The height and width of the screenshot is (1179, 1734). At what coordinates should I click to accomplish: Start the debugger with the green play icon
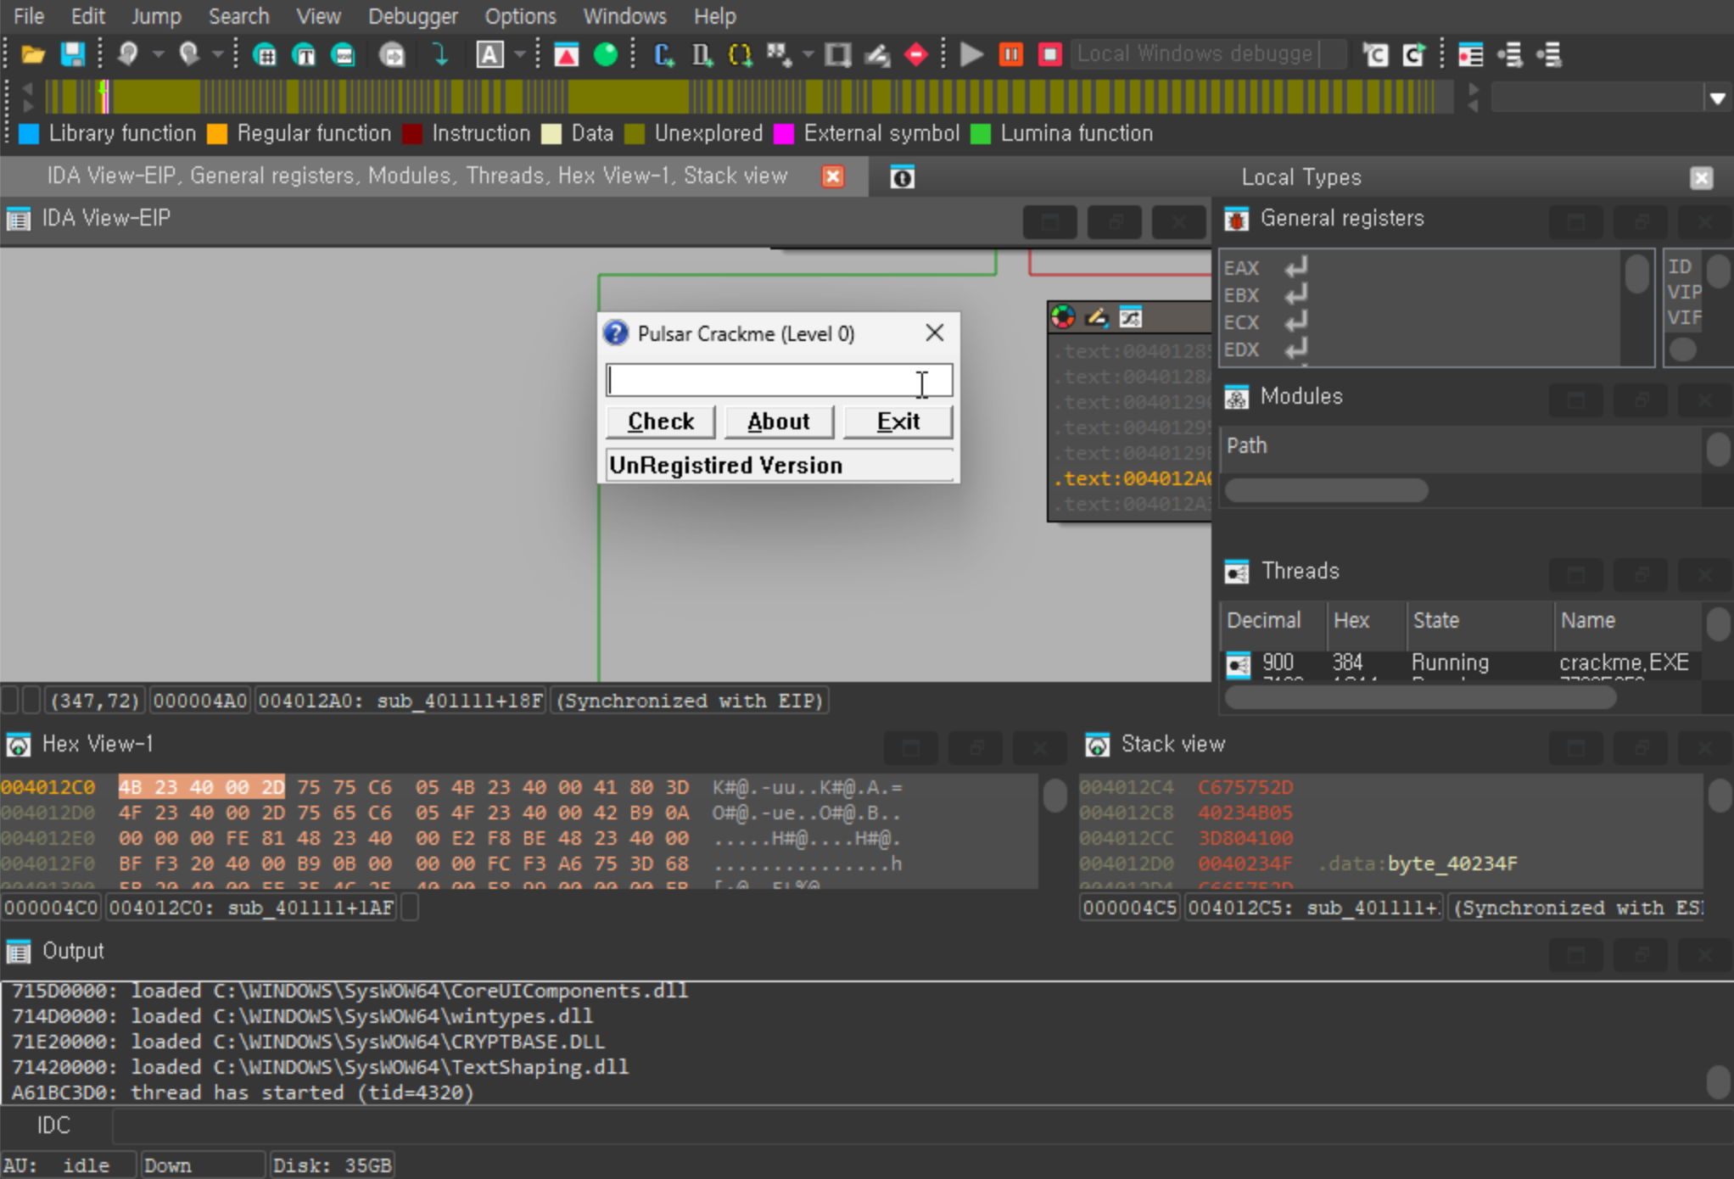point(970,53)
